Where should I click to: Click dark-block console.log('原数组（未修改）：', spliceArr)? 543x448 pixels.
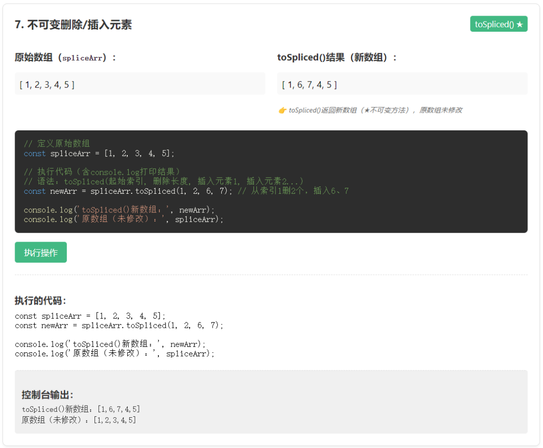click(123, 219)
